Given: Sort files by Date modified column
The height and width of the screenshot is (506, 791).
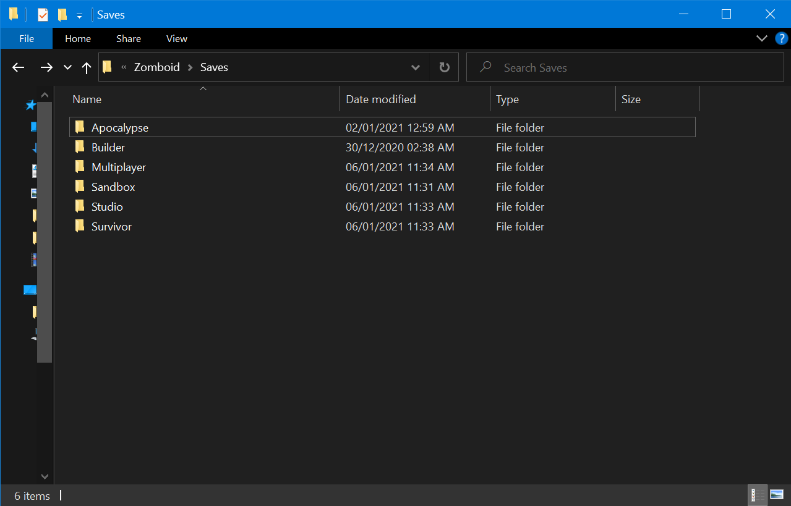Looking at the screenshot, I should (x=380, y=99).
